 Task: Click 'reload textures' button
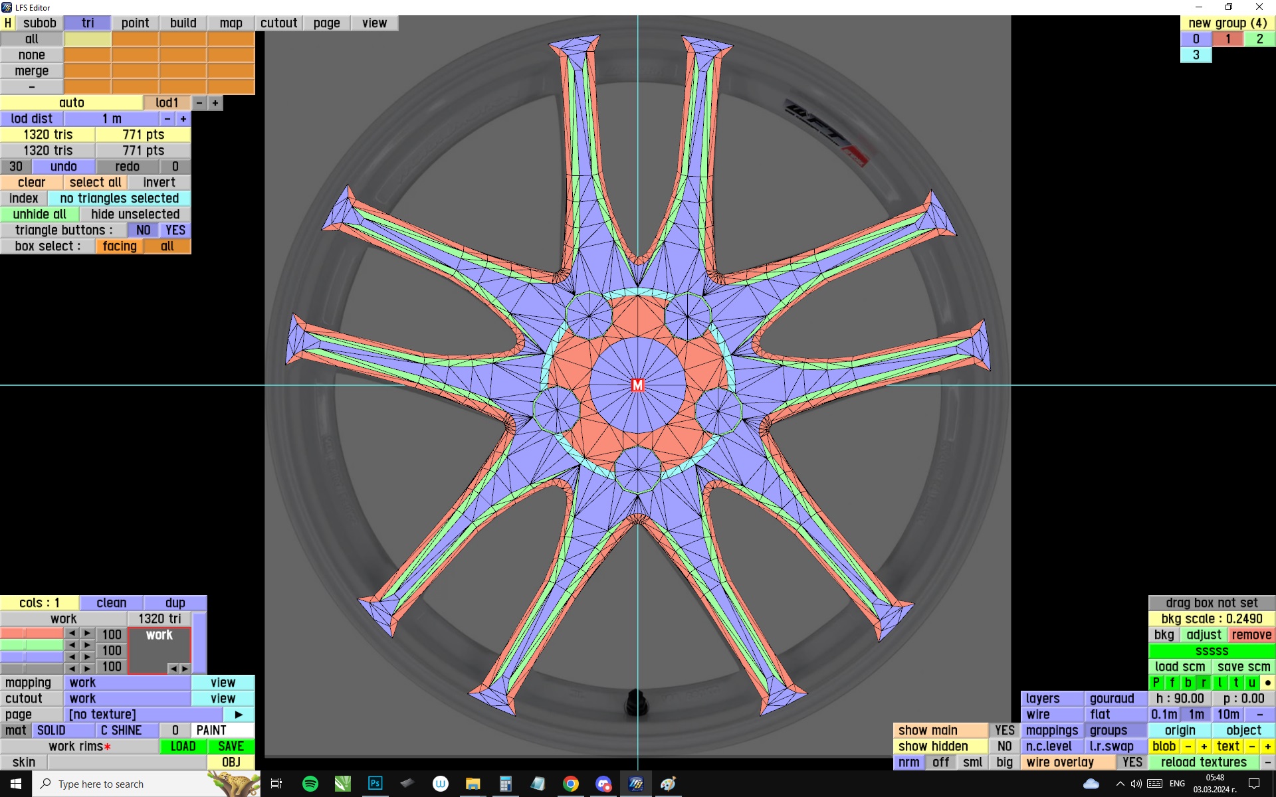pos(1204,762)
